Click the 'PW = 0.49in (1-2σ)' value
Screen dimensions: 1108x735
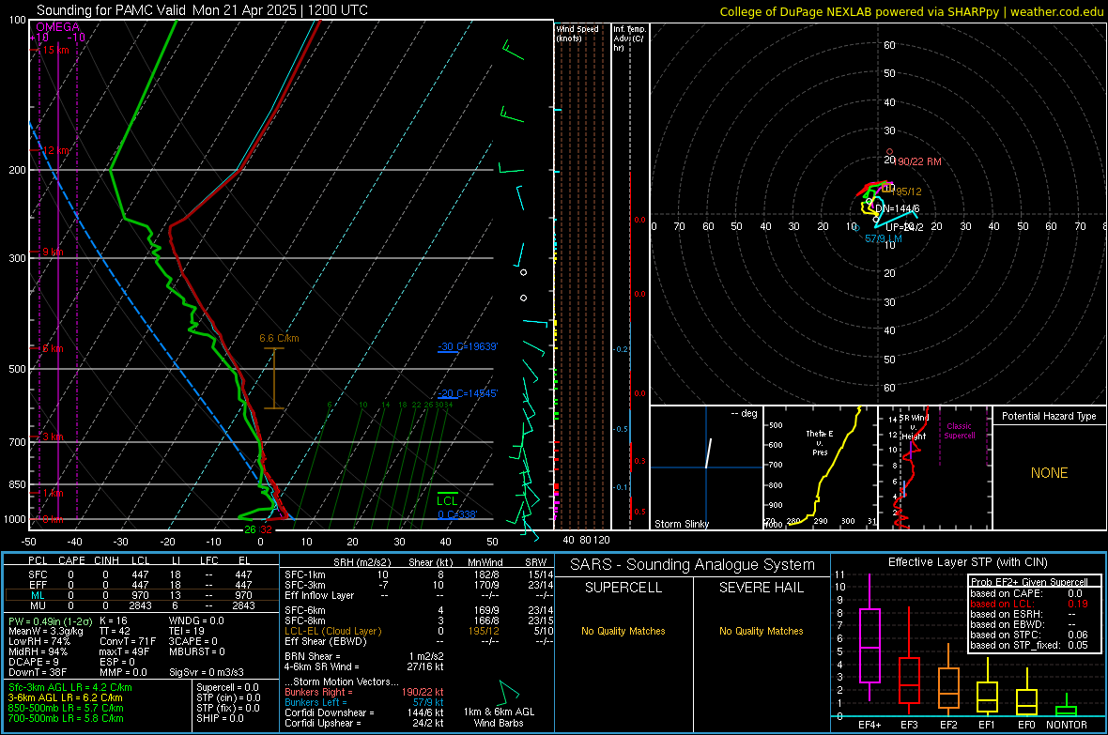(x=49, y=620)
